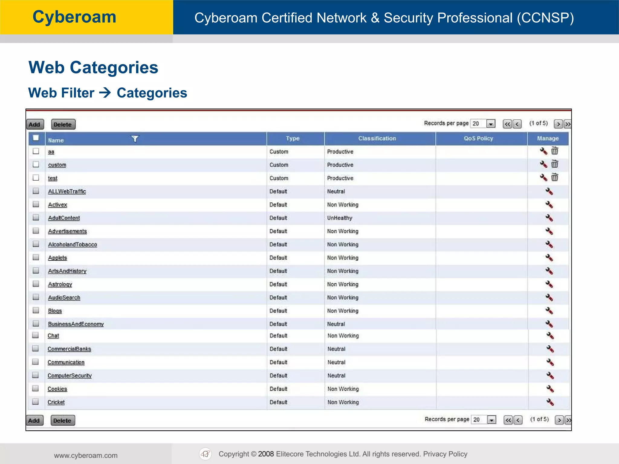Open wrench icon for ComputerSecurity row
The height and width of the screenshot is (464, 619).
pyautogui.click(x=550, y=376)
